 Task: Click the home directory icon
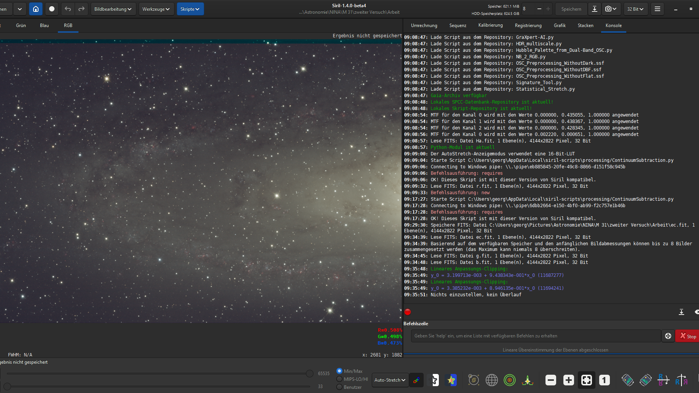[36, 9]
